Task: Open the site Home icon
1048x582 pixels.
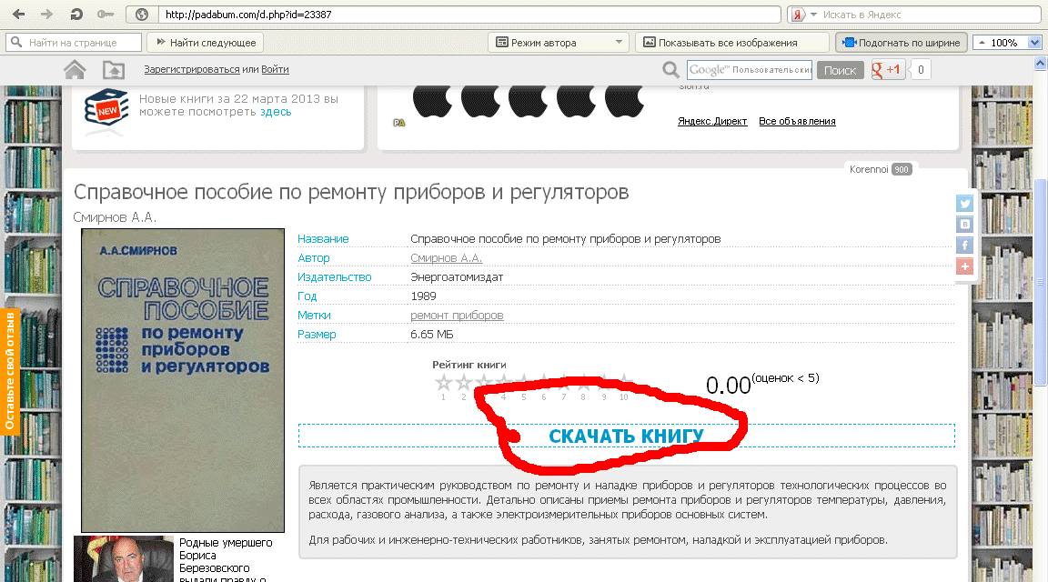Action: pos(75,70)
